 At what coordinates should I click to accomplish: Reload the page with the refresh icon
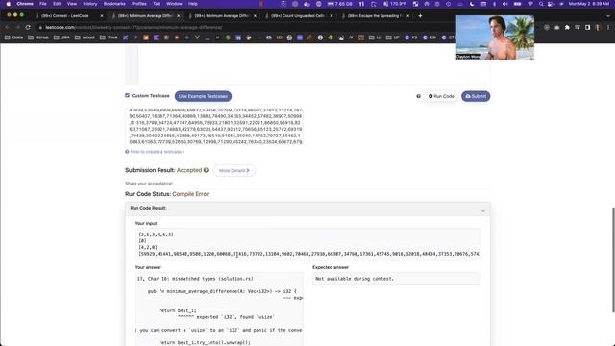pyautogui.click(x=28, y=28)
